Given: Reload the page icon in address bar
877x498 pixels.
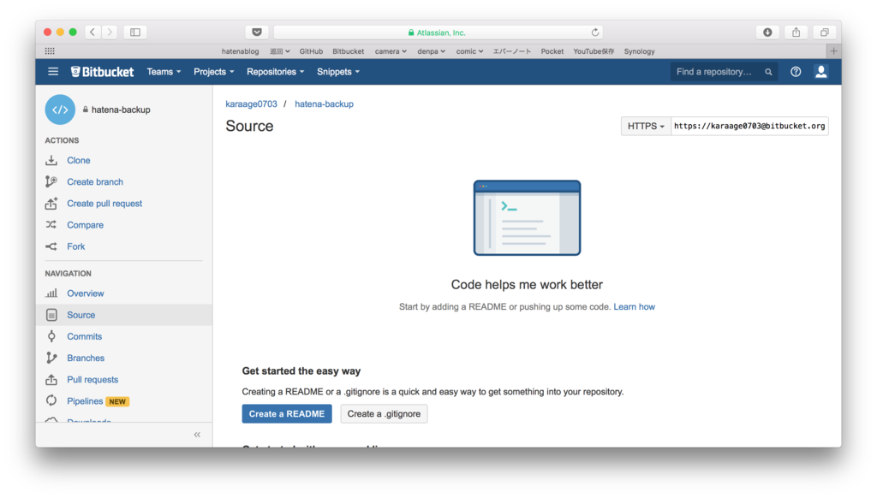Looking at the screenshot, I should (595, 33).
